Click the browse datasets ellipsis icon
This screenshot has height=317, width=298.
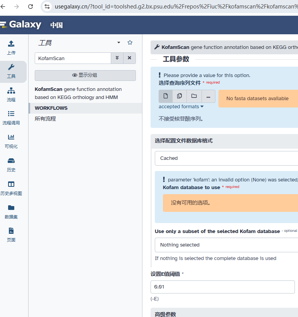(208, 96)
